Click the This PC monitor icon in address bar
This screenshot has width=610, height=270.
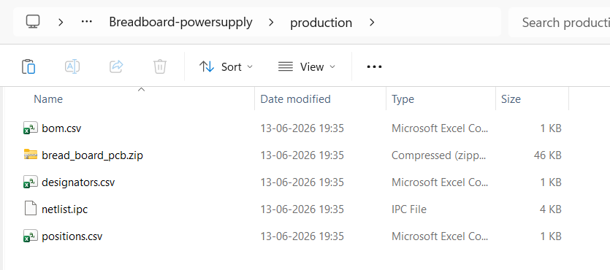33,22
